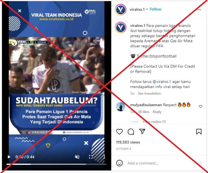
Task: Like the post with heart icon
Action: click(x=119, y=132)
